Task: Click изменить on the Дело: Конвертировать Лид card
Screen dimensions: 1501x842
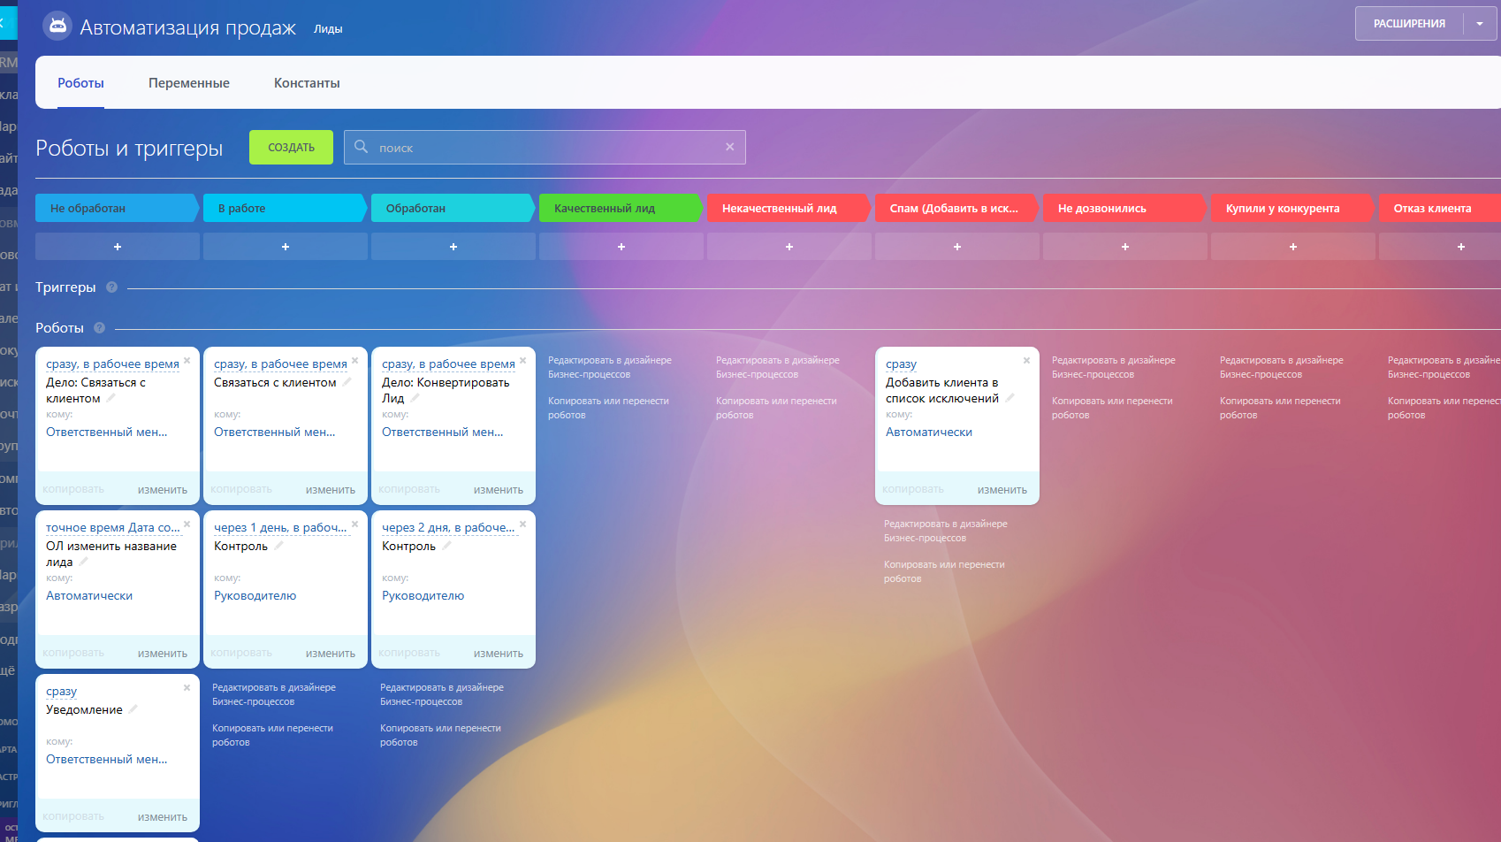Action: (499, 489)
